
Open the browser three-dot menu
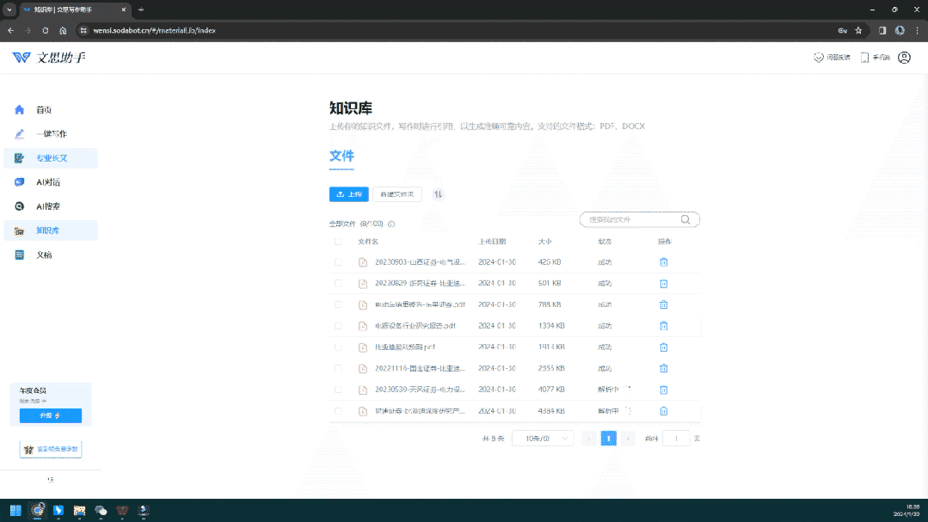point(918,30)
